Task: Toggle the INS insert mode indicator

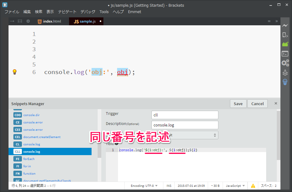Action: coord(169,186)
